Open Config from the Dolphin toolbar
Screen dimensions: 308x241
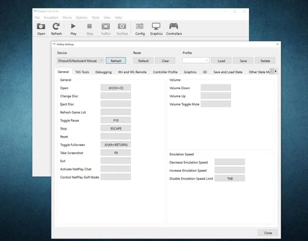140,29
